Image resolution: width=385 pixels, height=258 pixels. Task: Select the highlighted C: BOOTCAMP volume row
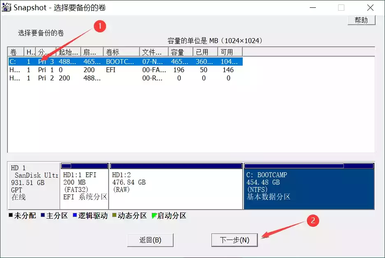point(123,61)
